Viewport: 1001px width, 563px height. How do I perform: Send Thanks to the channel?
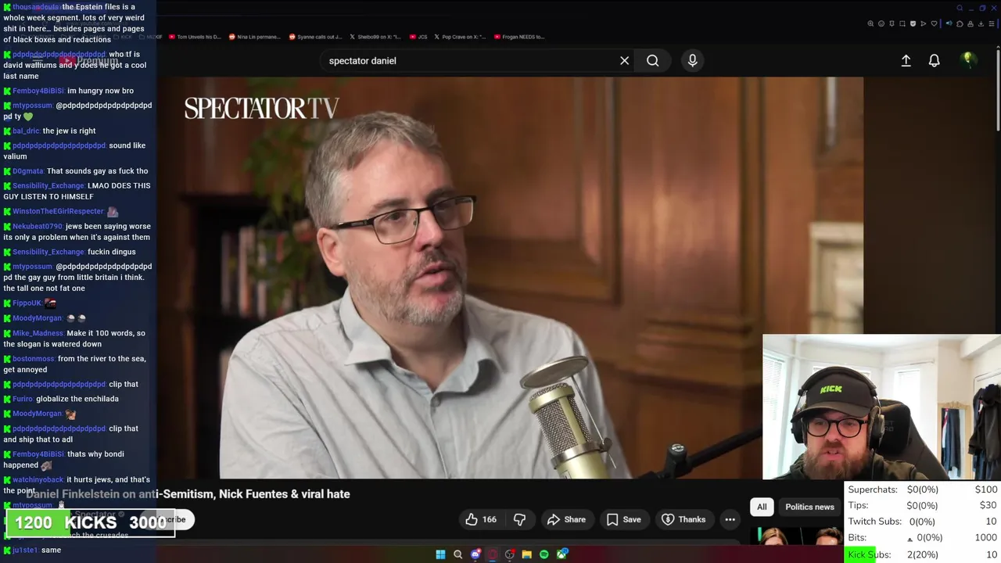(683, 519)
